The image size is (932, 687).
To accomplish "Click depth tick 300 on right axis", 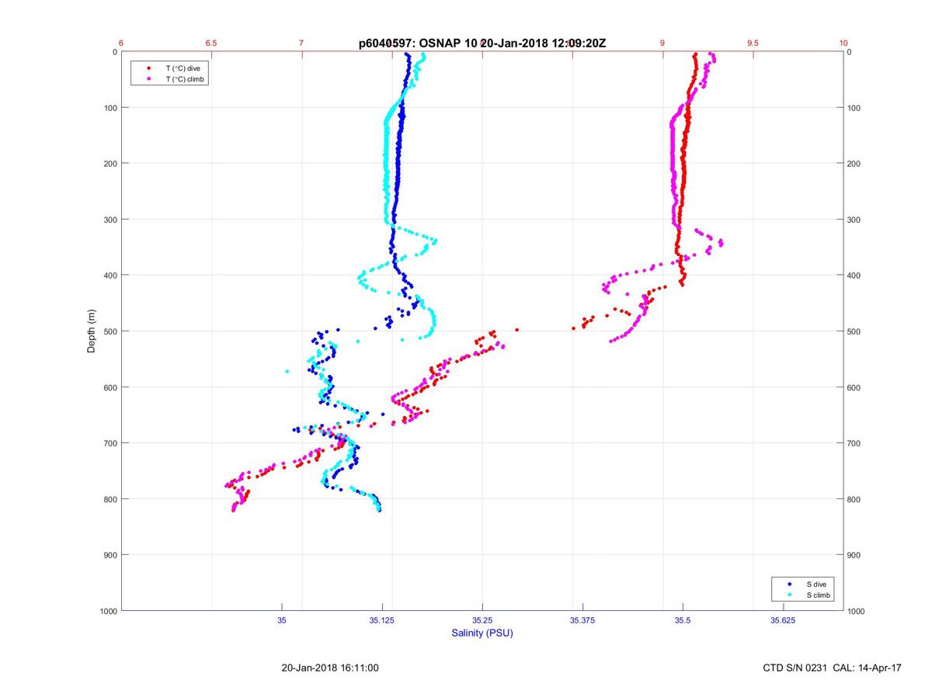I will [x=854, y=220].
